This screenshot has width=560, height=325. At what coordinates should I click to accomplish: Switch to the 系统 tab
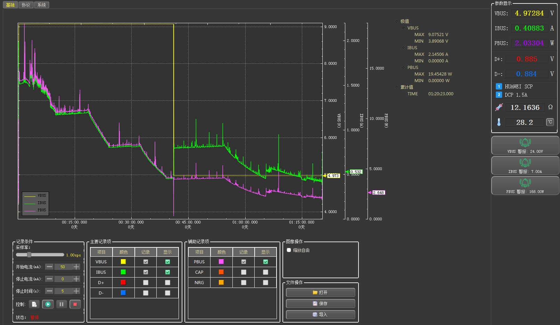pos(42,5)
